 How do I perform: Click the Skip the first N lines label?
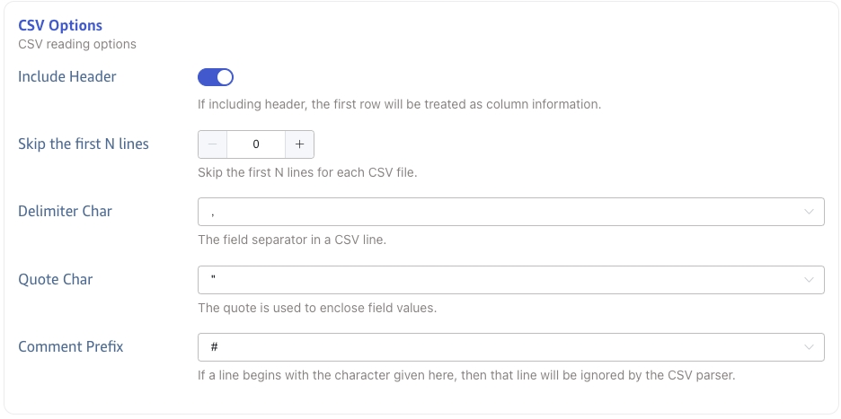pyautogui.click(x=84, y=144)
